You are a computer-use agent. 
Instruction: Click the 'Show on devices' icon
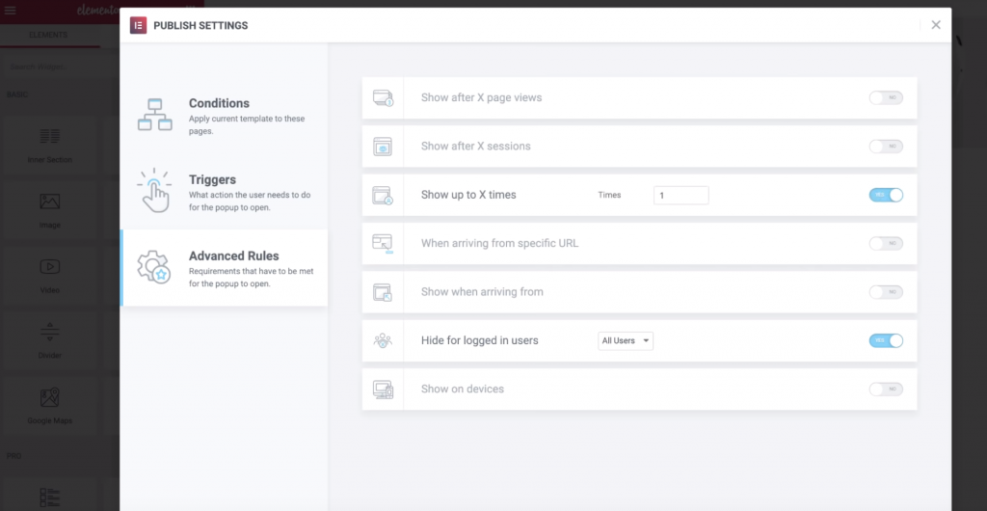(383, 390)
